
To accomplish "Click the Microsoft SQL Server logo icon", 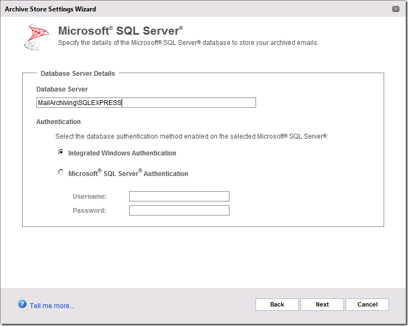I will coord(36,37).
